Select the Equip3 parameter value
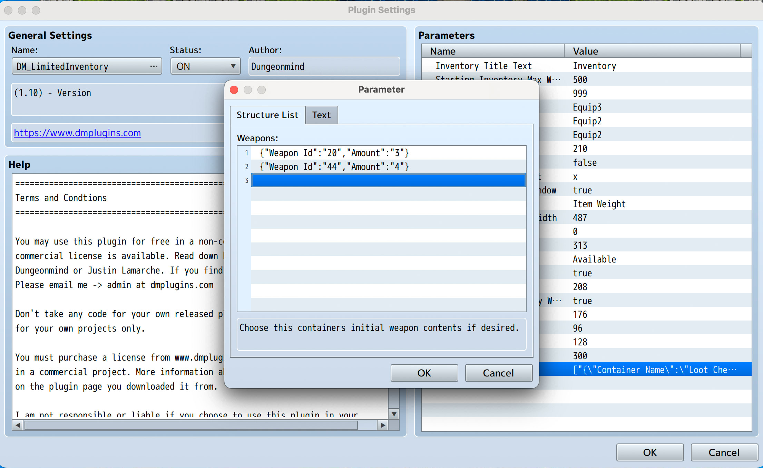The height and width of the screenshot is (468, 763). 587,107
